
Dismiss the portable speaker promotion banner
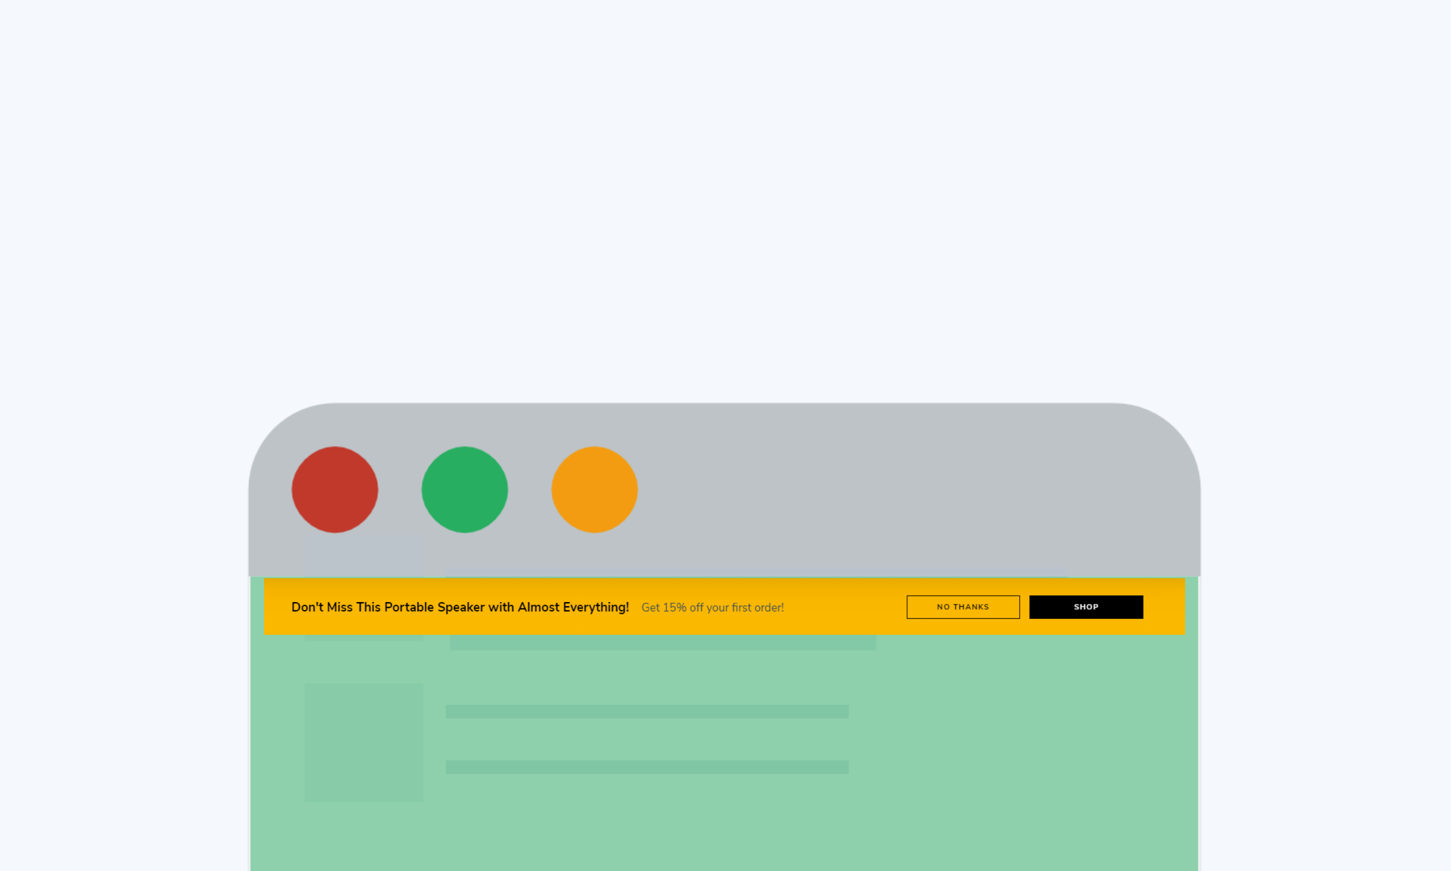[x=963, y=607]
